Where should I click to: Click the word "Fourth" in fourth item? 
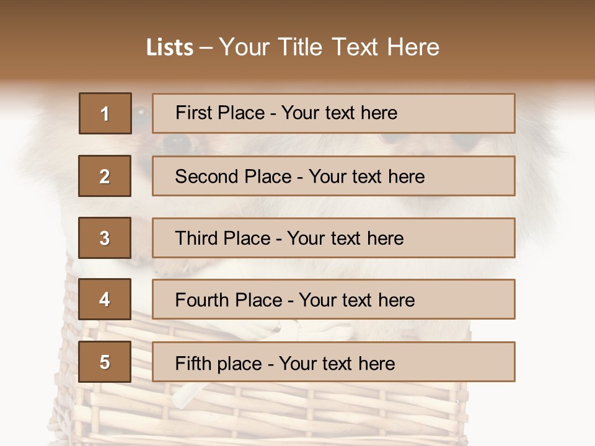tap(201, 300)
